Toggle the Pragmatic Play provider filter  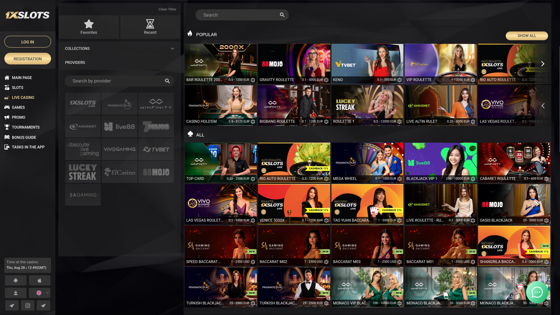click(x=119, y=104)
